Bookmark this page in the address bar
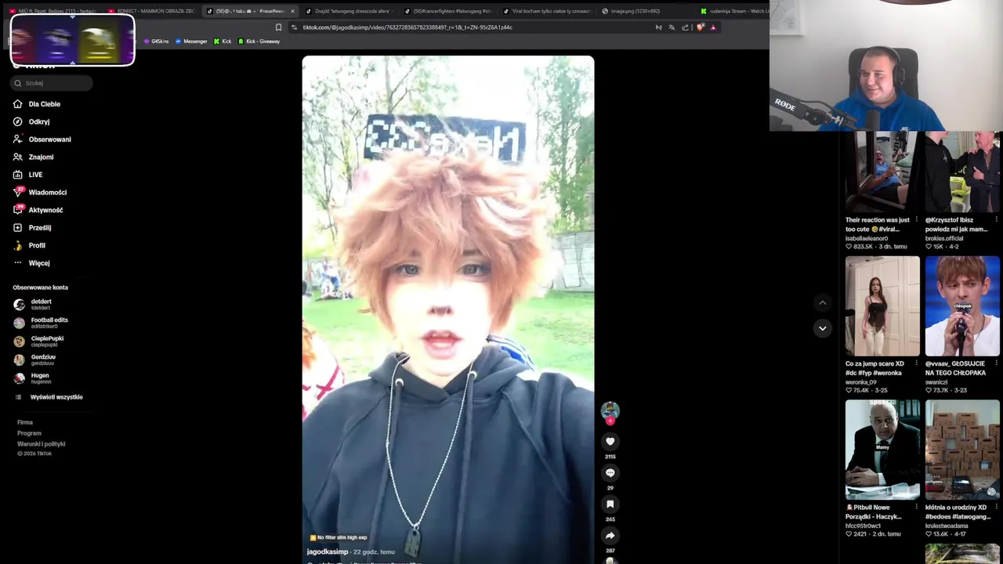The image size is (1003, 564). tap(278, 27)
